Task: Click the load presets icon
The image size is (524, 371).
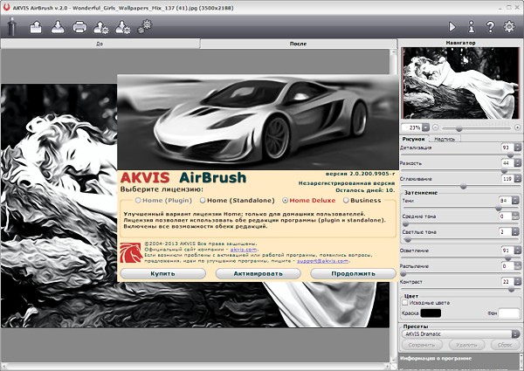Action: pos(102,28)
